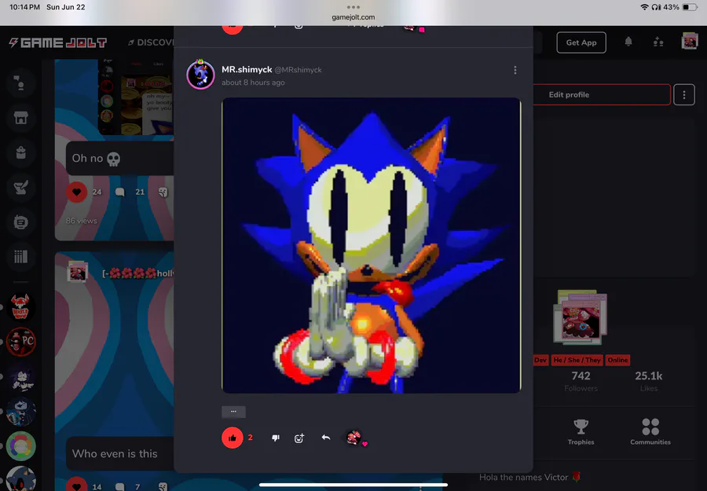
Task: Tap the Wi-Fi icon in the status bar
Action: [x=644, y=7]
